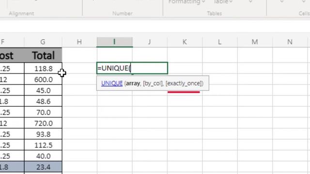Image resolution: width=310 pixels, height=174 pixels.
Task: Select column G header
Action: [43, 42]
